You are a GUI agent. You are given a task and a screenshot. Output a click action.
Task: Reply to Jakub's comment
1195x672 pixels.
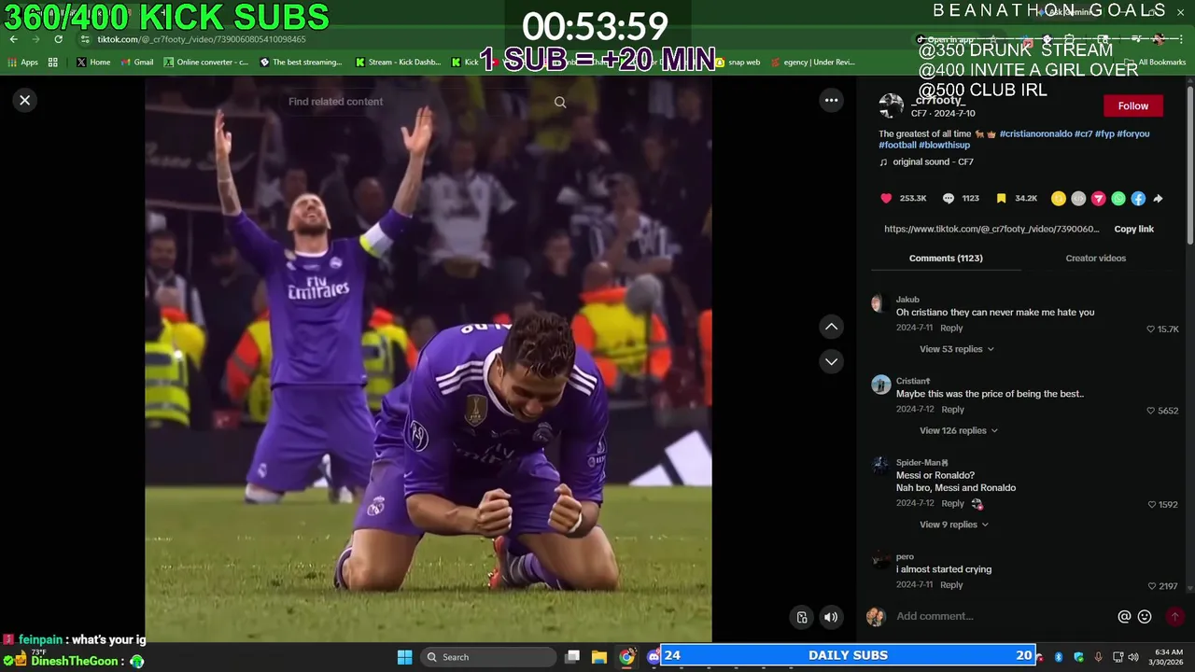click(x=951, y=328)
